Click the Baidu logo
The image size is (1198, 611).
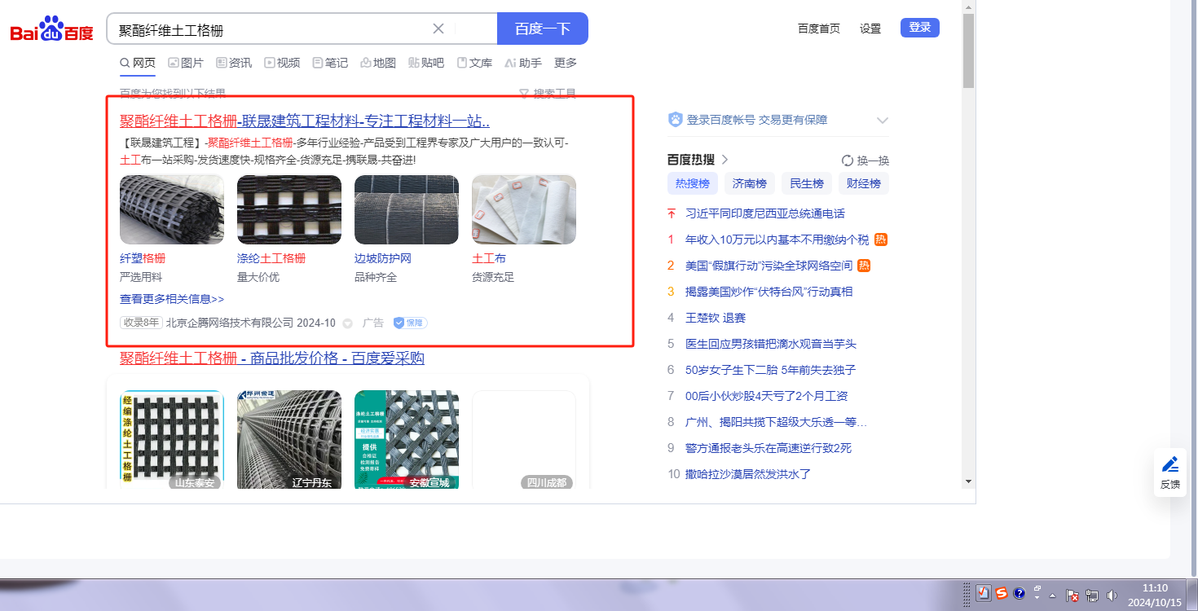(x=52, y=29)
